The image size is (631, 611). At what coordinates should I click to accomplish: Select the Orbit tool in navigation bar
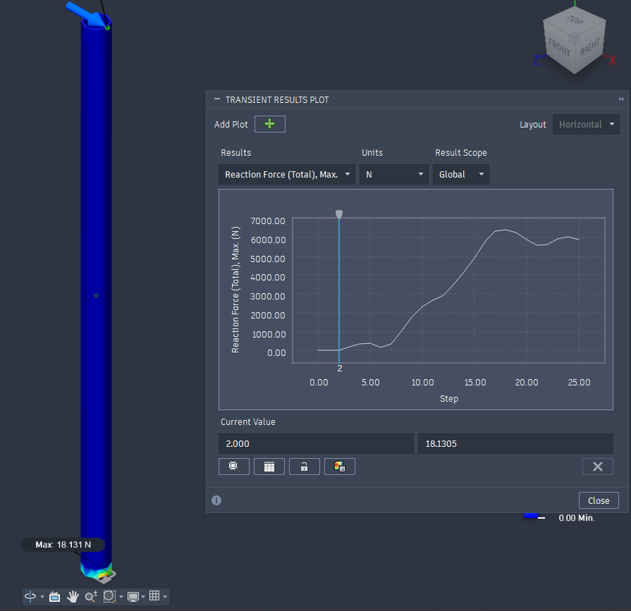(30, 596)
